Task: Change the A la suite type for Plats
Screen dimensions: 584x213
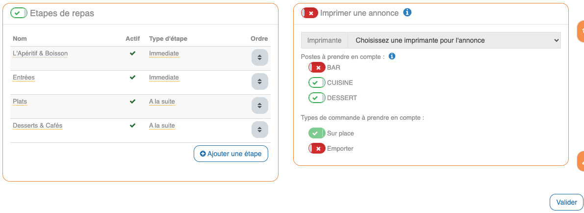Action: (162, 102)
